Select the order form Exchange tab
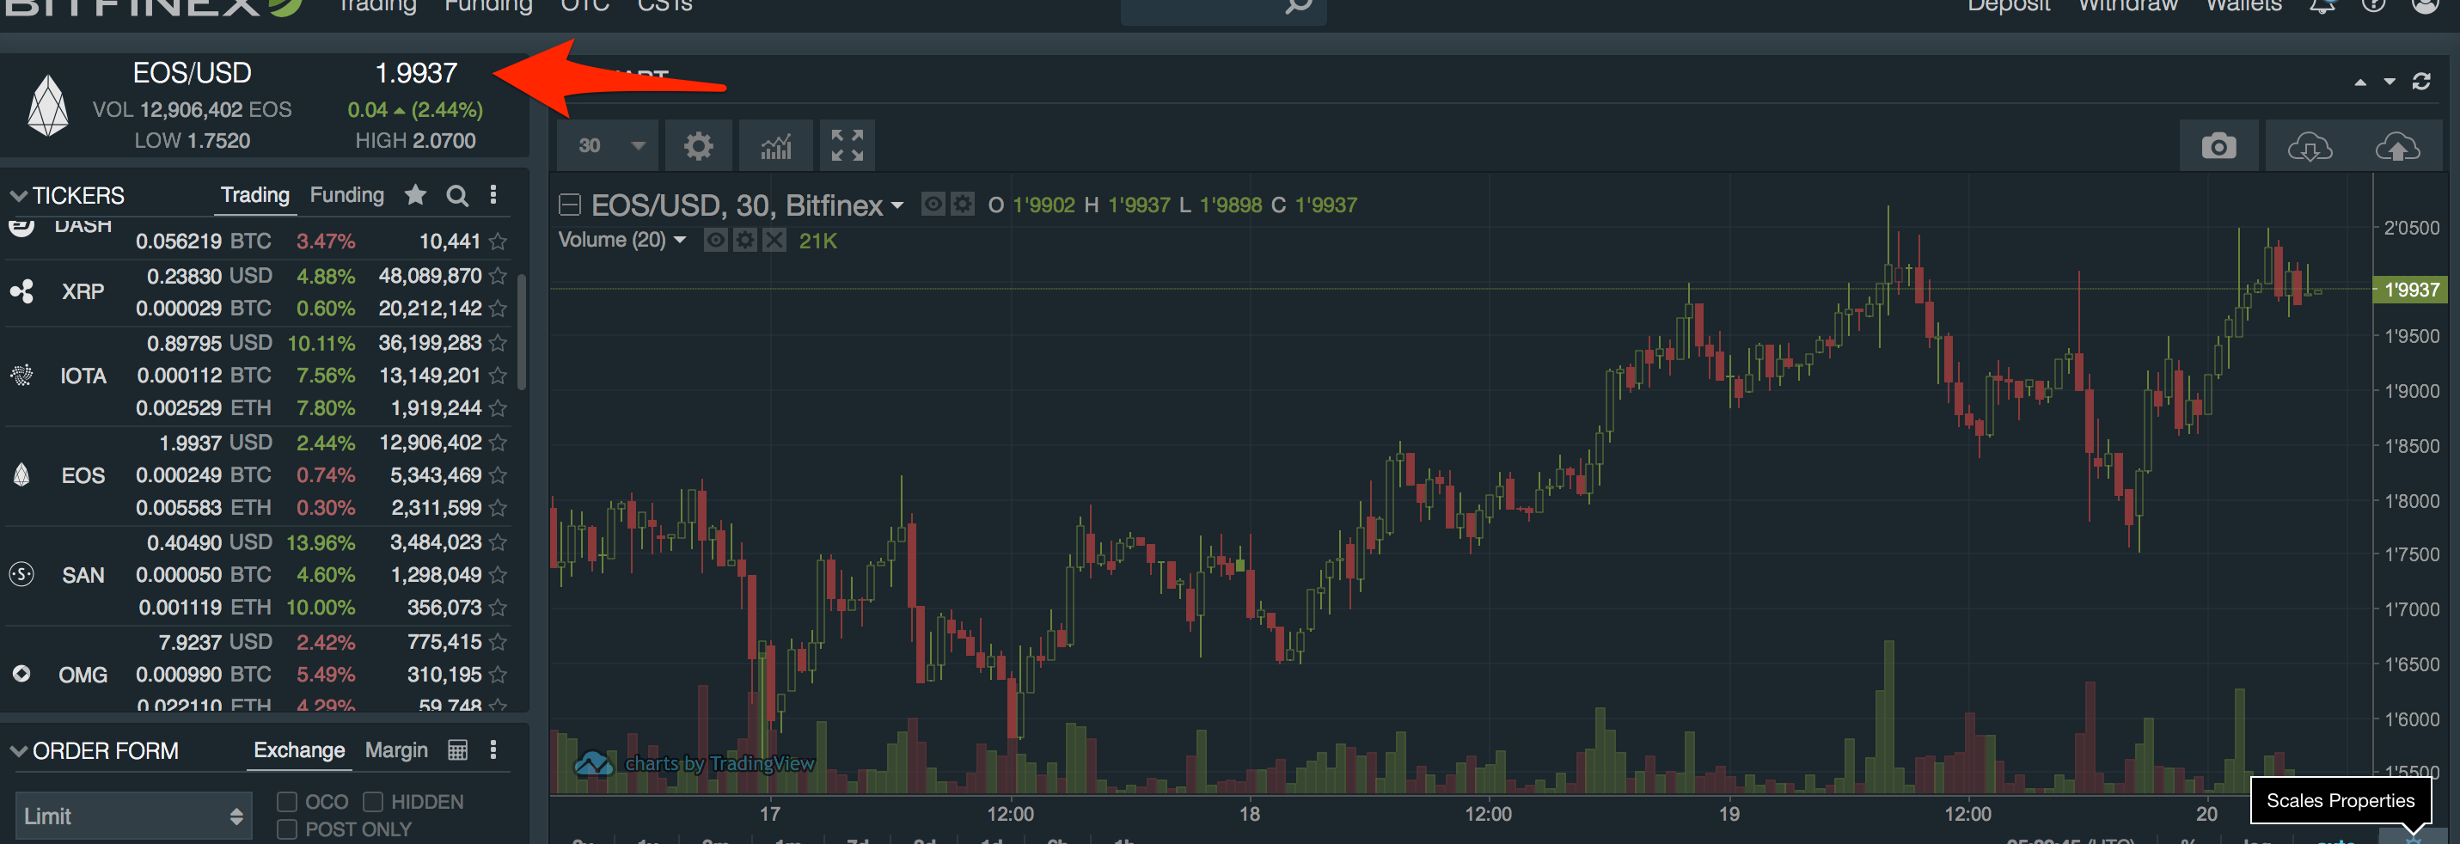This screenshot has width=2460, height=844. coord(299,750)
